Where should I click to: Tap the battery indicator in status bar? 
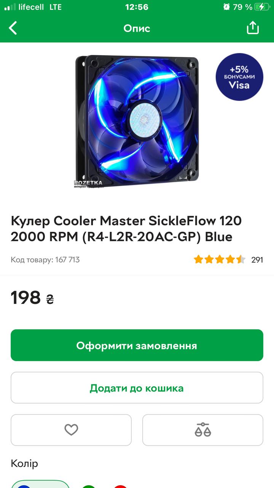(x=262, y=7)
